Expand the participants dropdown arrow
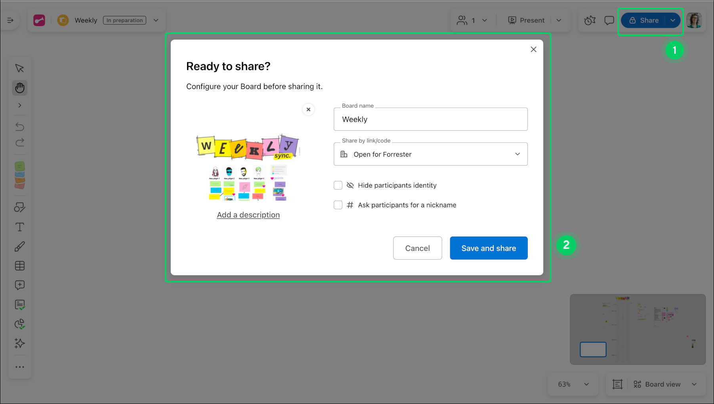This screenshot has width=714, height=404. [485, 20]
